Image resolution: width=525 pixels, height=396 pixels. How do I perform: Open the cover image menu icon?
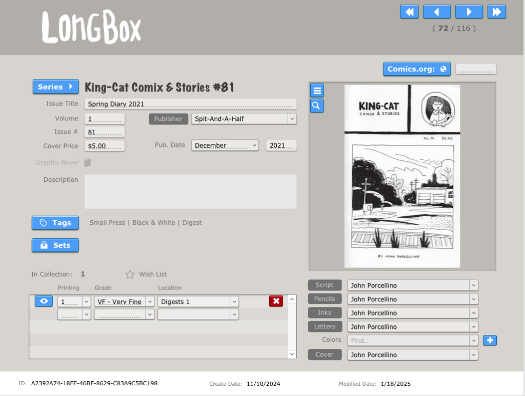(x=317, y=90)
